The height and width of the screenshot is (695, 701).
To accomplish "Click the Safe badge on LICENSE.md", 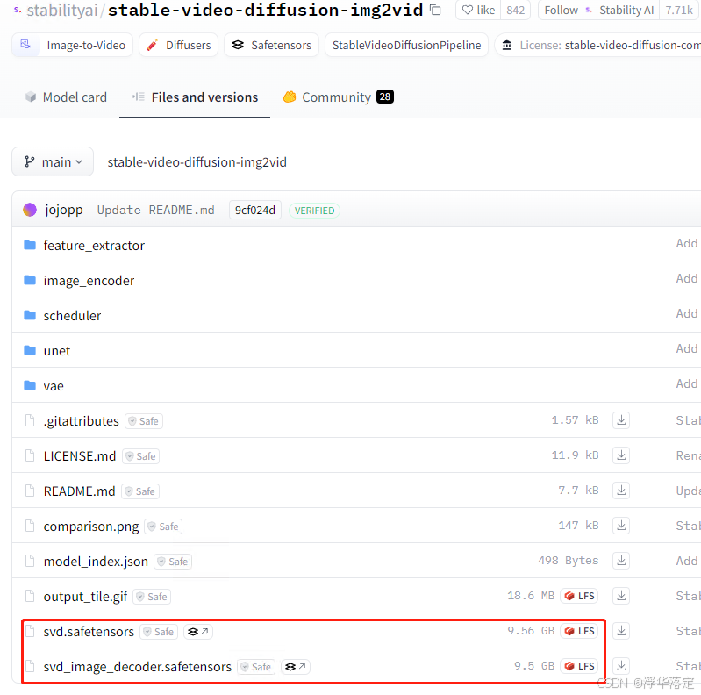I will click(141, 456).
